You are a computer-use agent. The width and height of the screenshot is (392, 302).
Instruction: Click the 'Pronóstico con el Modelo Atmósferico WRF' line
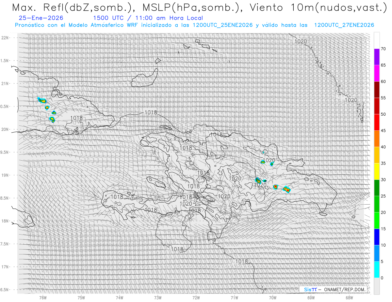point(194,25)
